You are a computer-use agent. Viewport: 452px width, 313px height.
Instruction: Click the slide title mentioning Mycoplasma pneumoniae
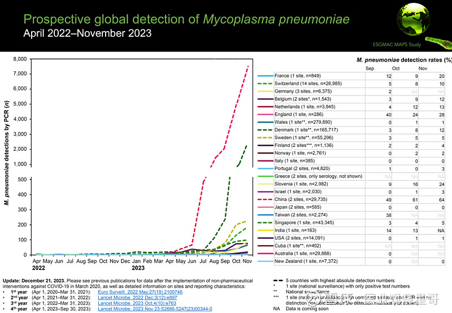click(x=186, y=19)
